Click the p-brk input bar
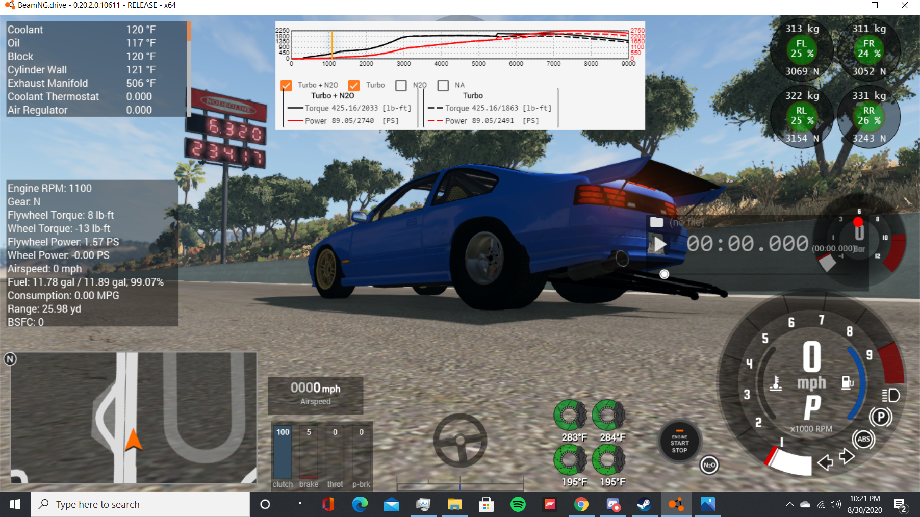The height and width of the screenshot is (517, 920). (361, 453)
